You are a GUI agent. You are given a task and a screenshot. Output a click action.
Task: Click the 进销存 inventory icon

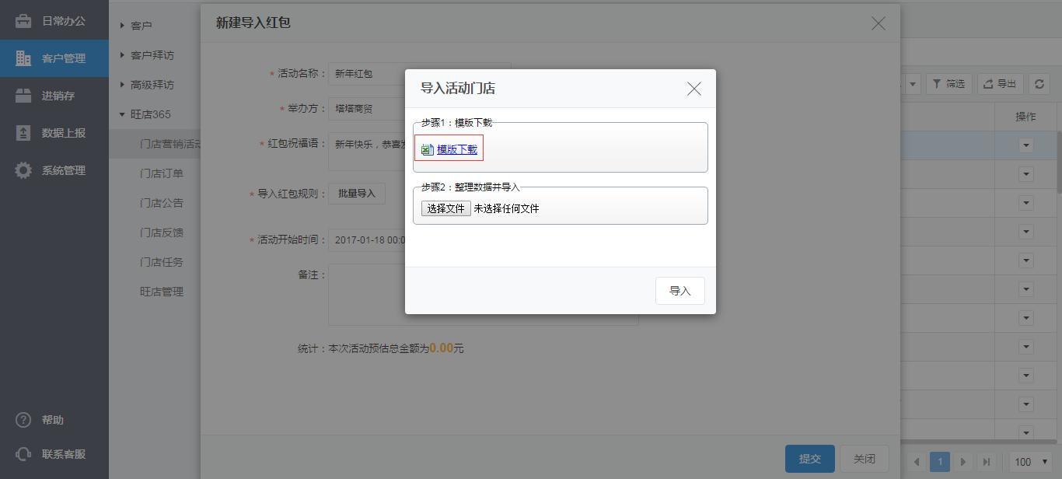click(x=23, y=96)
